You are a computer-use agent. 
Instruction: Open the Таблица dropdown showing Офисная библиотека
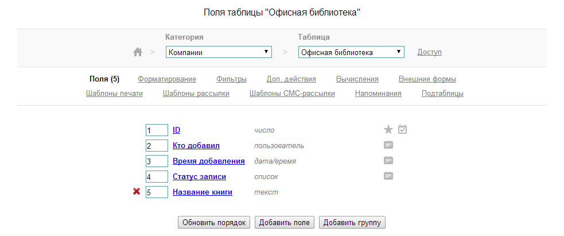pyautogui.click(x=351, y=52)
